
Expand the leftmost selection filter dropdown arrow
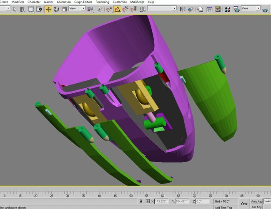[x=8, y=8]
